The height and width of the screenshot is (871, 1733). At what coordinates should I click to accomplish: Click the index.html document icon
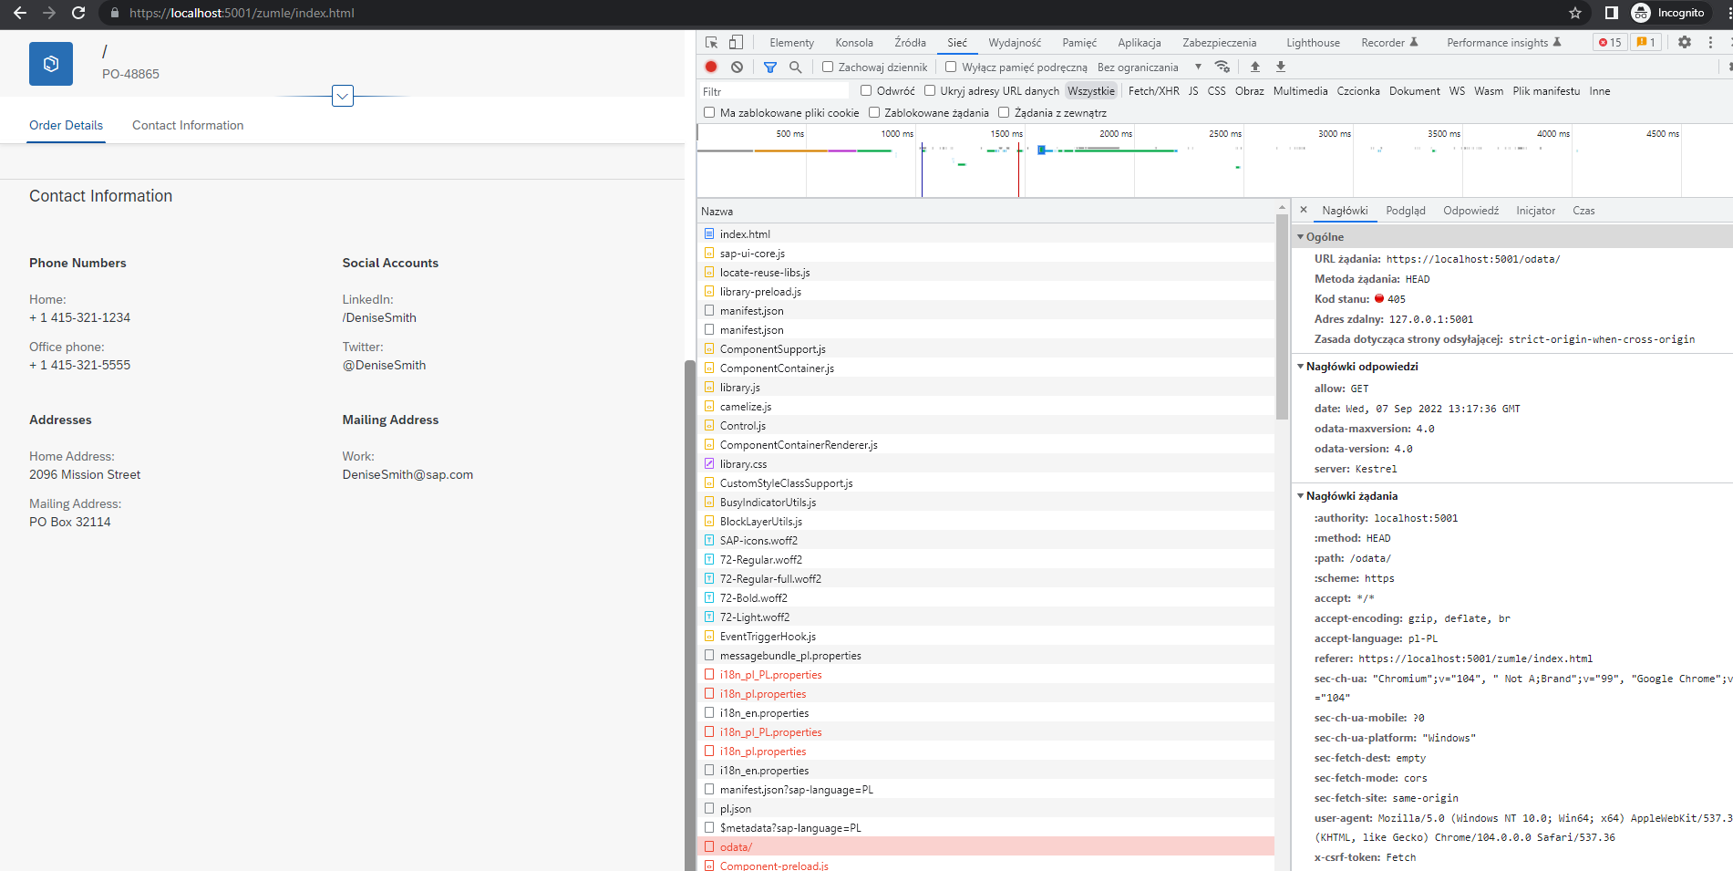click(709, 234)
